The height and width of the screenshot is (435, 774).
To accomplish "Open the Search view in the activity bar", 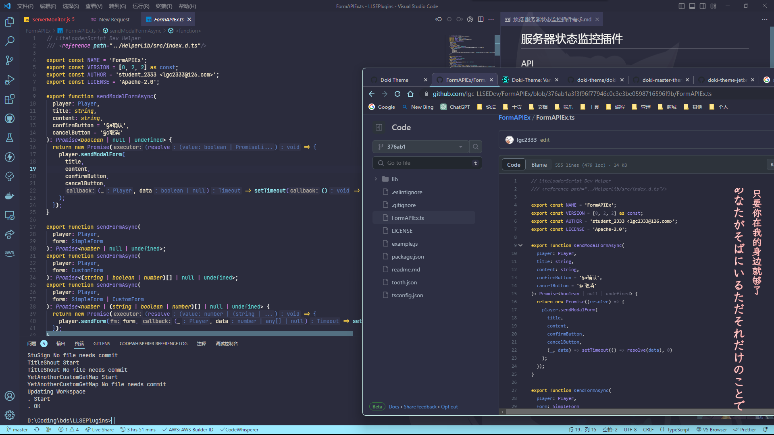I will tap(10, 41).
